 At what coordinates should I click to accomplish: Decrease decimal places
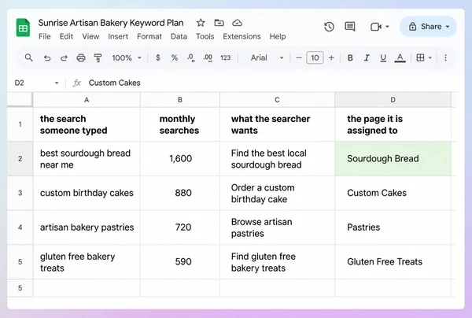(x=191, y=57)
